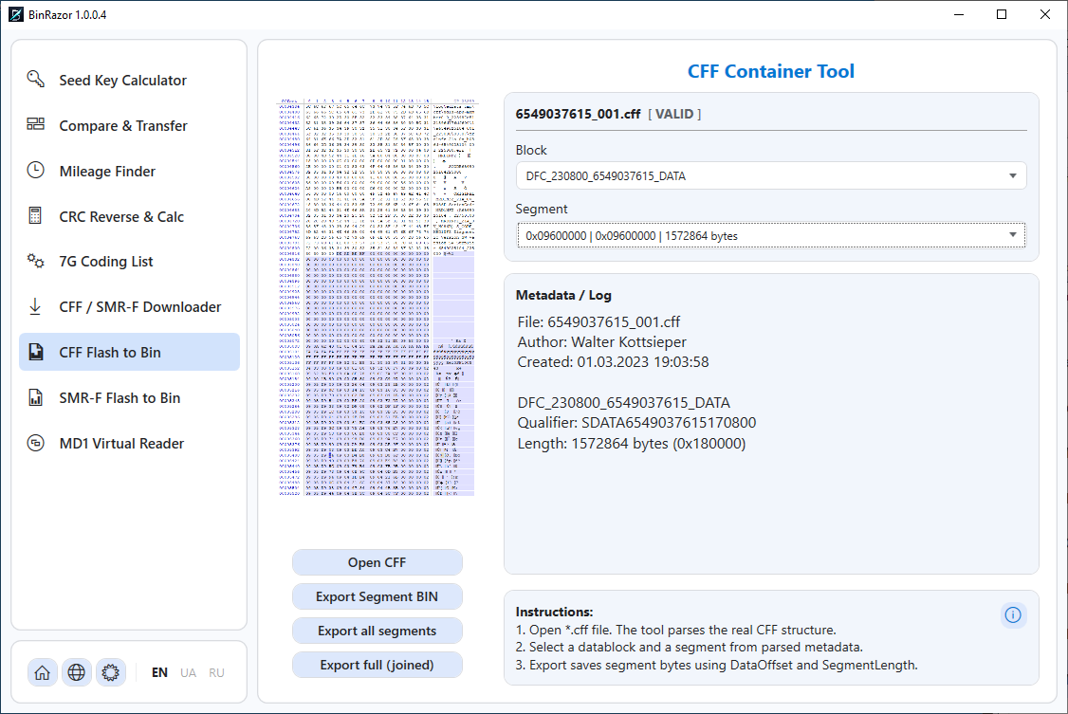Click the Seed Key Calculator key icon
Image resolution: width=1068 pixels, height=714 pixels.
tap(35, 79)
